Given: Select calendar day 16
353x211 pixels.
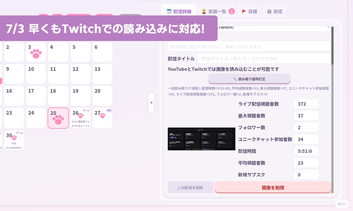Looking at the screenshot, I should pos(14,96).
